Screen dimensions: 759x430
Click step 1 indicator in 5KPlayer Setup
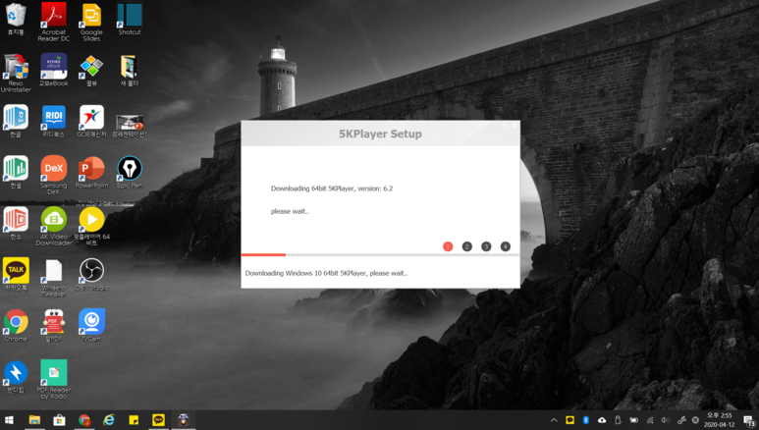click(448, 246)
